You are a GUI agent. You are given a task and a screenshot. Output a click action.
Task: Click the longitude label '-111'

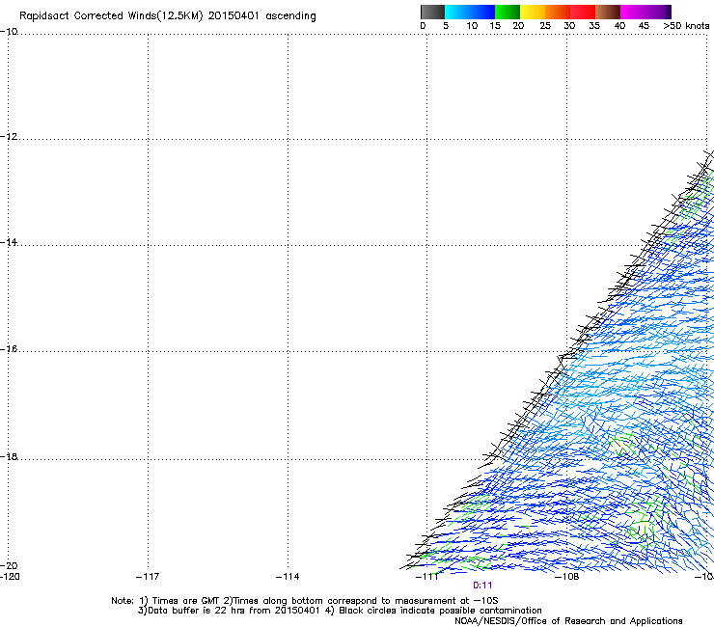427,577
